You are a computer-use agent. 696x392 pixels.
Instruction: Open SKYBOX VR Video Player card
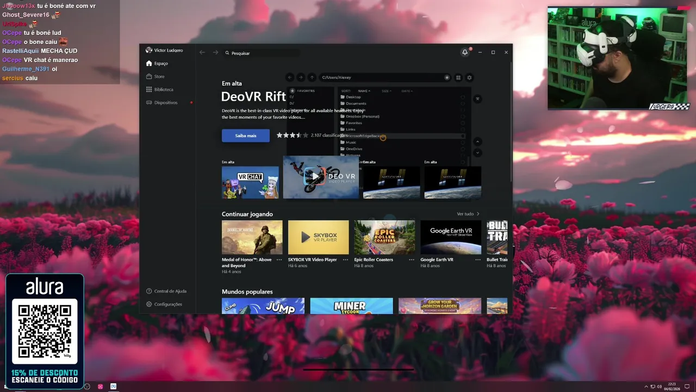pyautogui.click(x=319, y=237)
